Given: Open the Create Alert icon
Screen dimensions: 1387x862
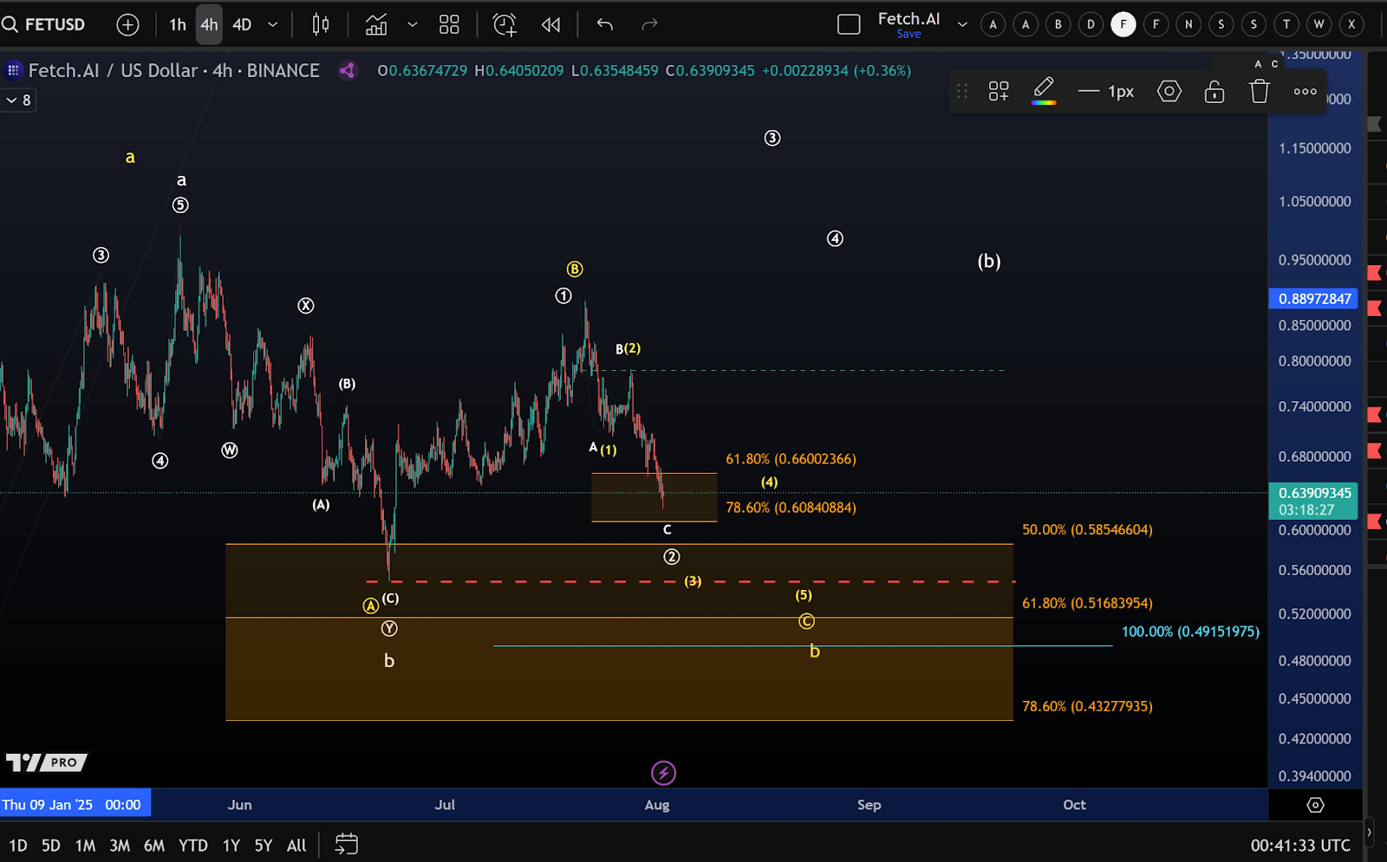Looking at the screenshot, I should click(505, 24).
